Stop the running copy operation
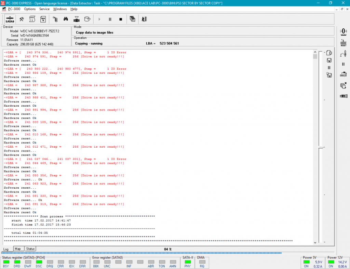Image resolution: width=350 pixels, height=269 pixels. (121, 19)
